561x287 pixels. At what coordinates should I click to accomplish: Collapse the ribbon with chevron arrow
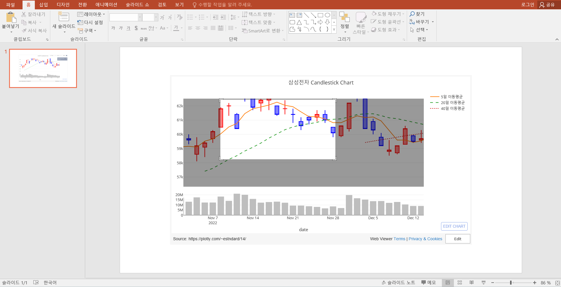coord(557,39)
